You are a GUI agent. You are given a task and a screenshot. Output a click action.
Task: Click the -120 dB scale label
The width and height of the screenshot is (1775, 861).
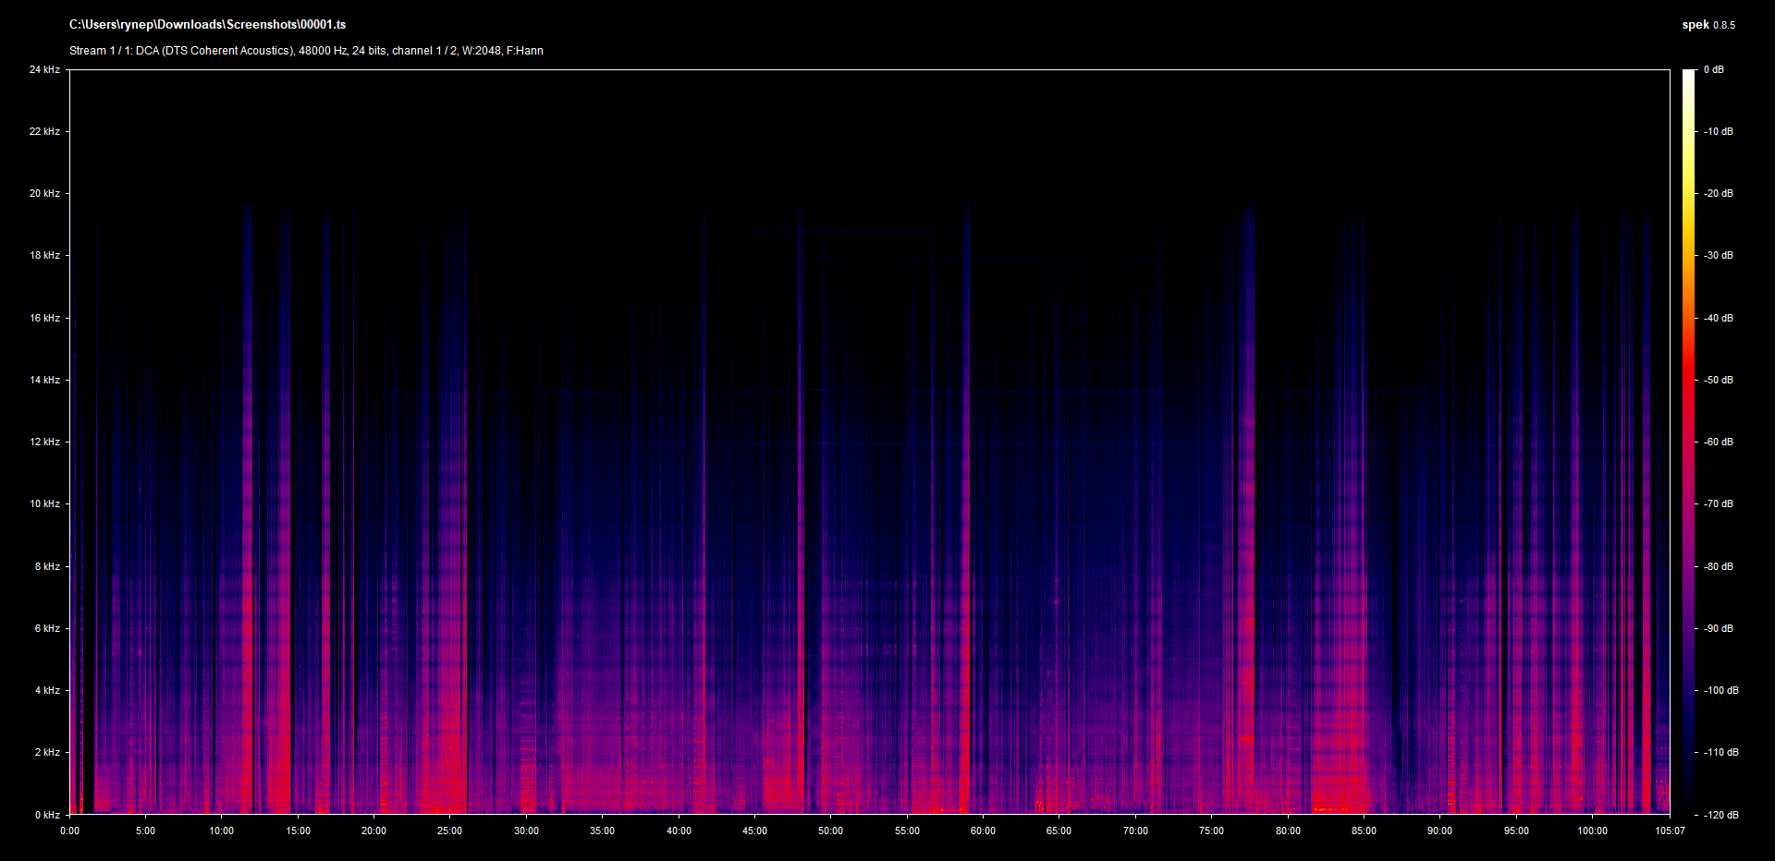click(1720, 815)
